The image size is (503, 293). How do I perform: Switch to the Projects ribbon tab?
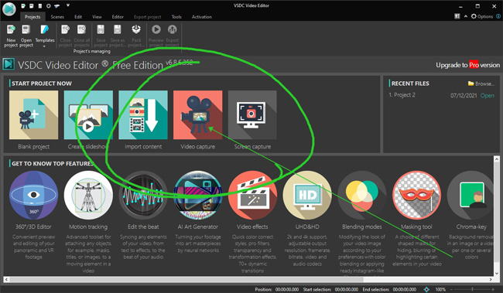33,17
